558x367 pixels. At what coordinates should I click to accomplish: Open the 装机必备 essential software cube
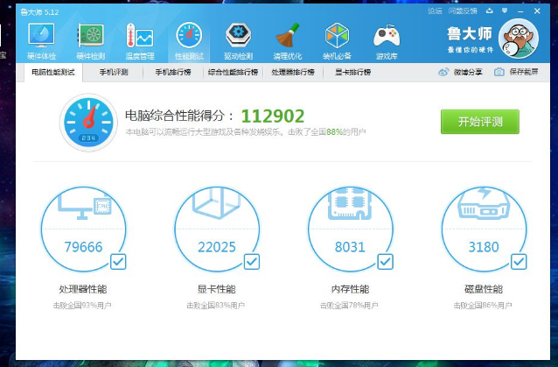[x=337, y=41]
